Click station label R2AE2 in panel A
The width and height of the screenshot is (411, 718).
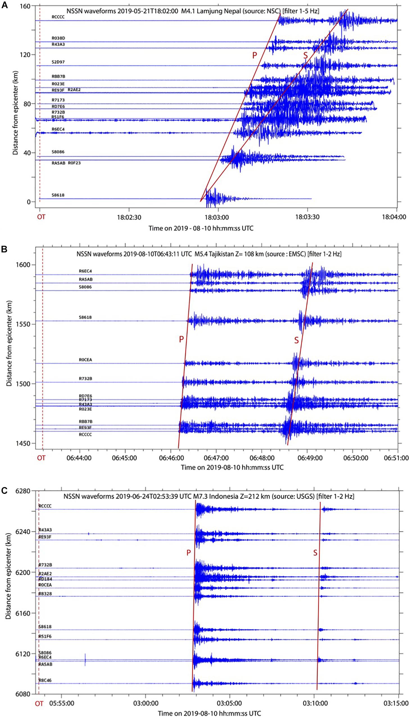click(x=74, y=90)
